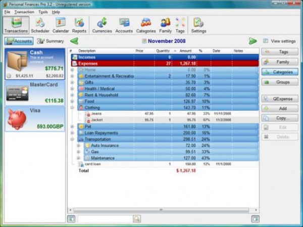Expand the Auto Insurance subcategory

coord(78,146)
